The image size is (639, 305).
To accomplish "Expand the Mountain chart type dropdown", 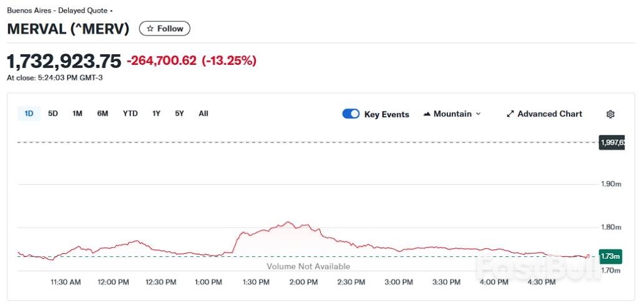I will [479, 114].
